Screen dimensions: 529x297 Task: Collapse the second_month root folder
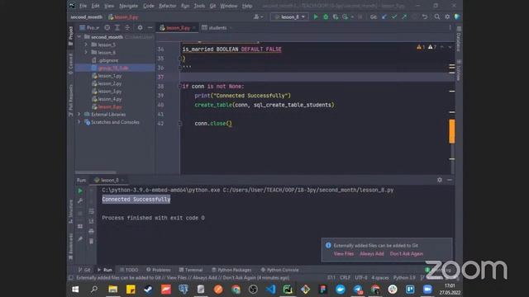click(79, 36)
